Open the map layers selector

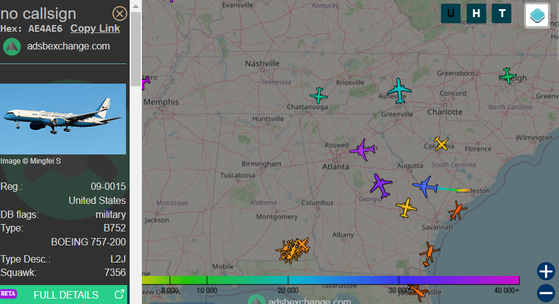[x=537, y=15]
